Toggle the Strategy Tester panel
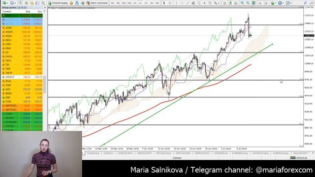The image size is (315, 177). point(43,3)
